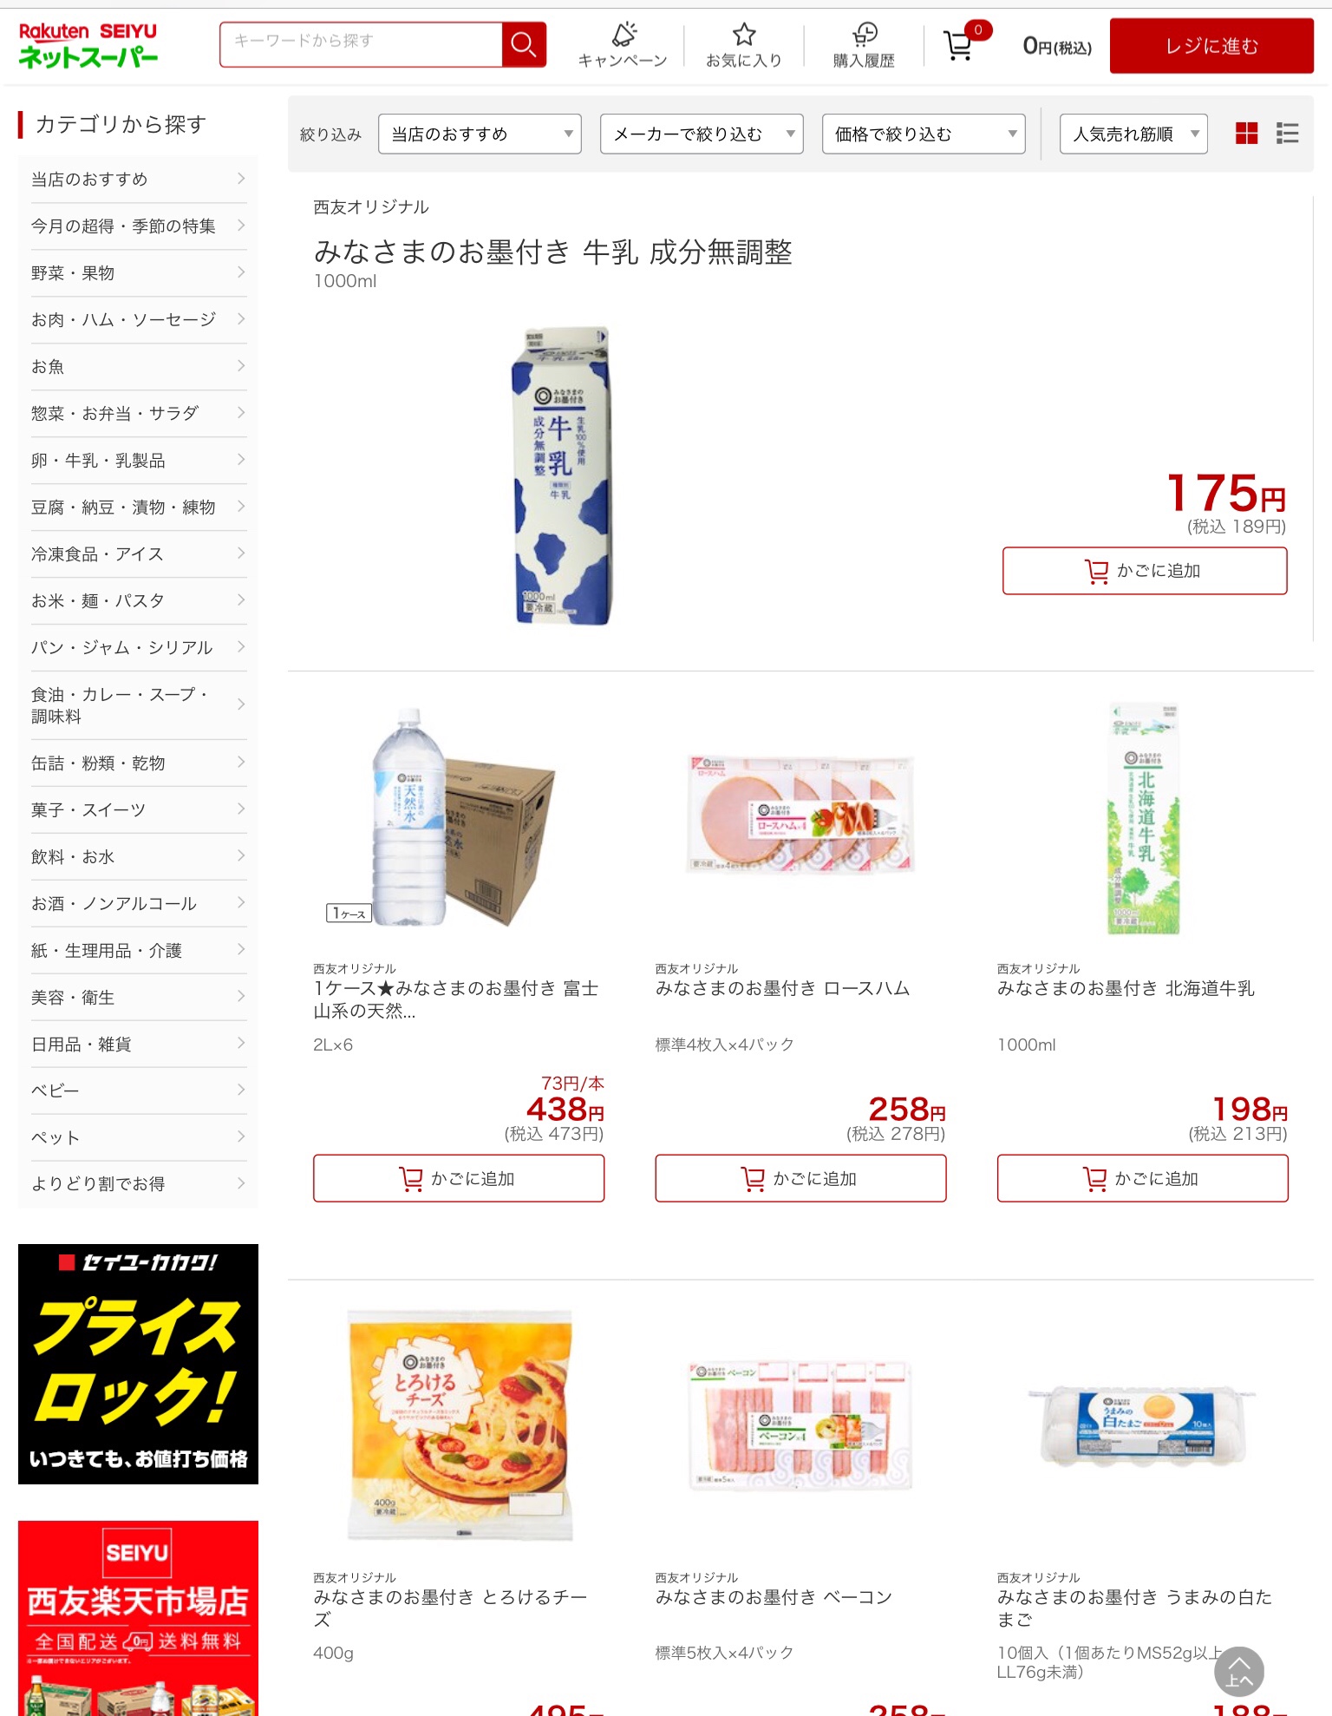Open 価格で絞り込む price filter dropdown
This screenshot has height=1716, width=1332.
tap(924, 134)
